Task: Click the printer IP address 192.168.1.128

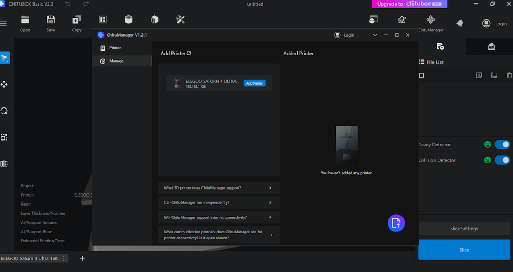Action: (x=196, y=87)
